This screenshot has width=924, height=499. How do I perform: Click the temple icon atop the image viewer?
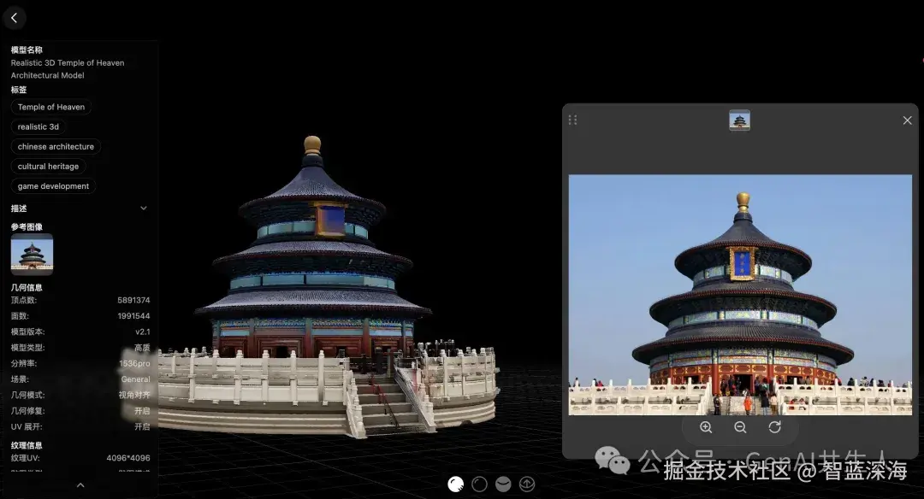(x=739, y=120)
